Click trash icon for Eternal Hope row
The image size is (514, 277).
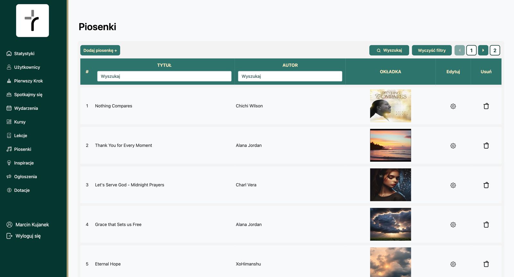pyautogui.click(x=486, y=264)
